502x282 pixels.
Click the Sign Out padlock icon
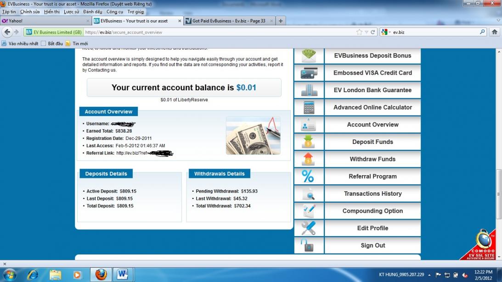click(x=308, y=246)
